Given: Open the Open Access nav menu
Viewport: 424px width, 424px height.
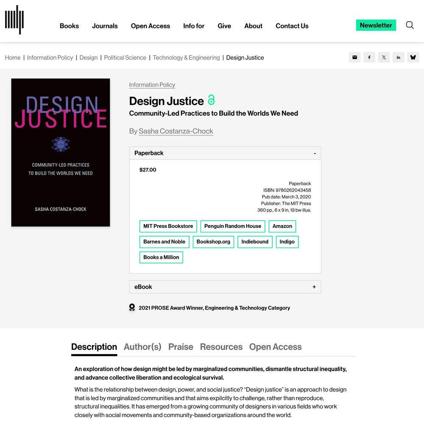Looking at the screenshot, I should pos(151,26).
